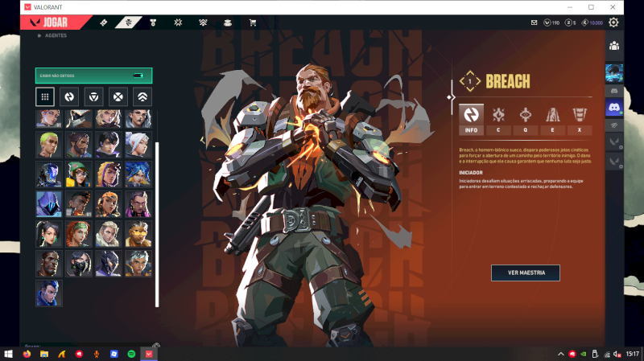Open File Explorer from the taskbar
The image size is (644, 361).
point(44,354)
